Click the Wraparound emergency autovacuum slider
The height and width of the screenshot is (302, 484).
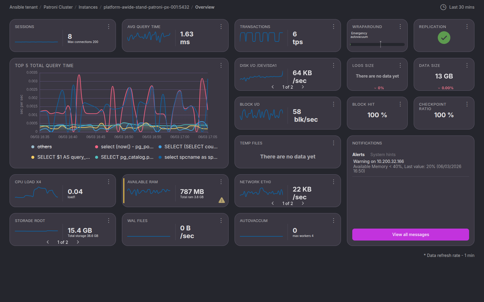(x=381, y=44)
